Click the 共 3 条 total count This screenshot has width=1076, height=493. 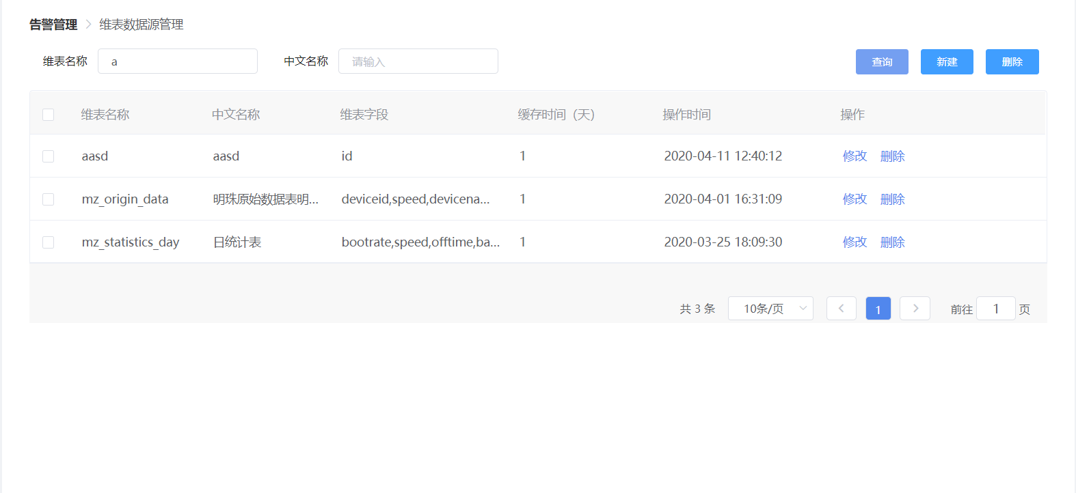click(697, 309)
